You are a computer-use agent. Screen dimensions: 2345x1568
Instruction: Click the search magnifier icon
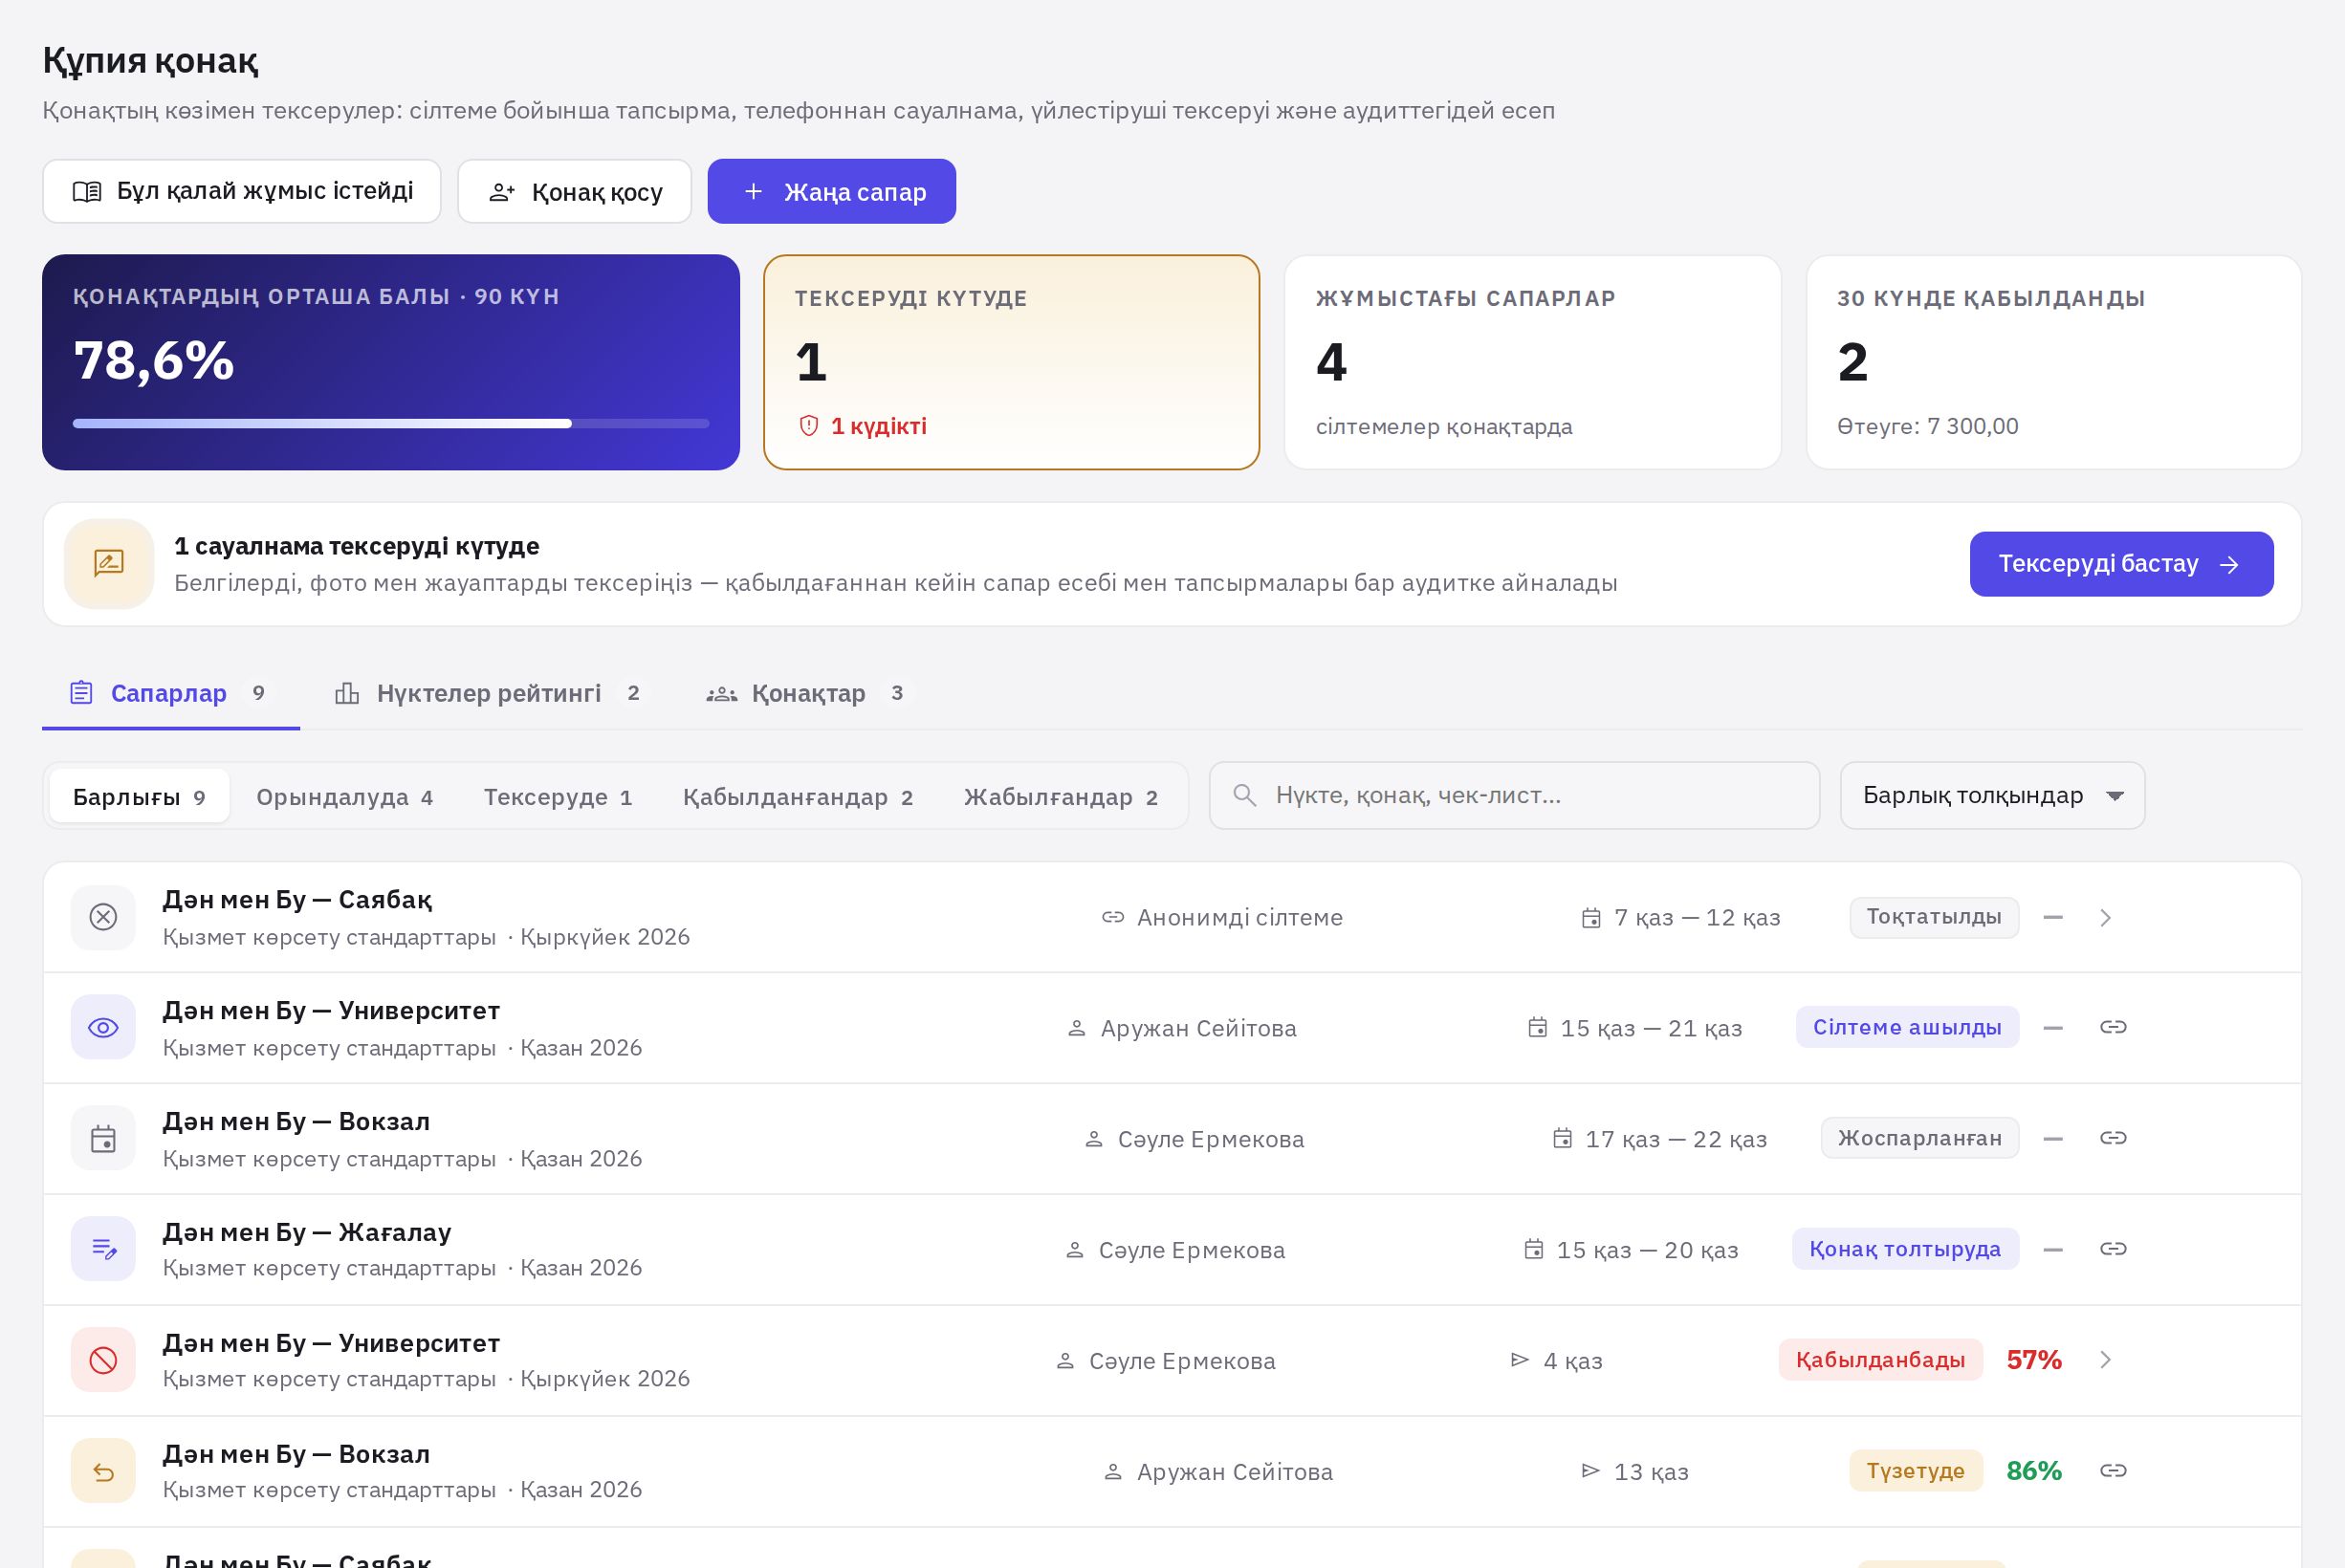1244,795
